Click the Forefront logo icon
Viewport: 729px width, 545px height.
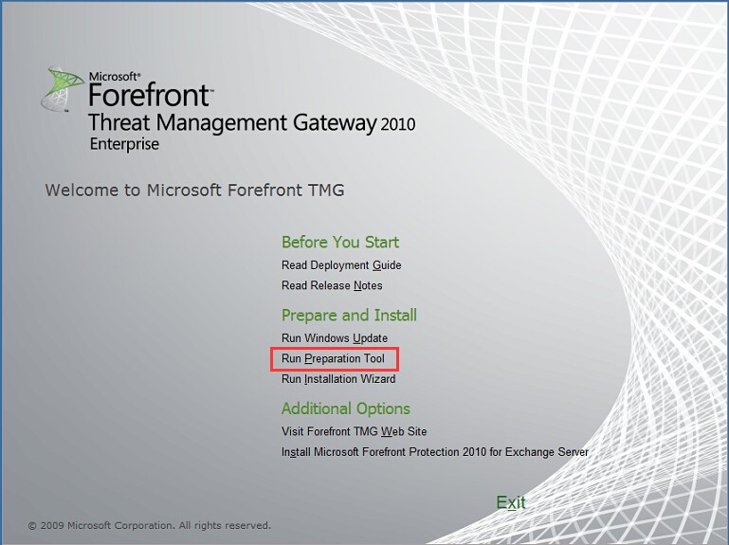pos(62,89)
